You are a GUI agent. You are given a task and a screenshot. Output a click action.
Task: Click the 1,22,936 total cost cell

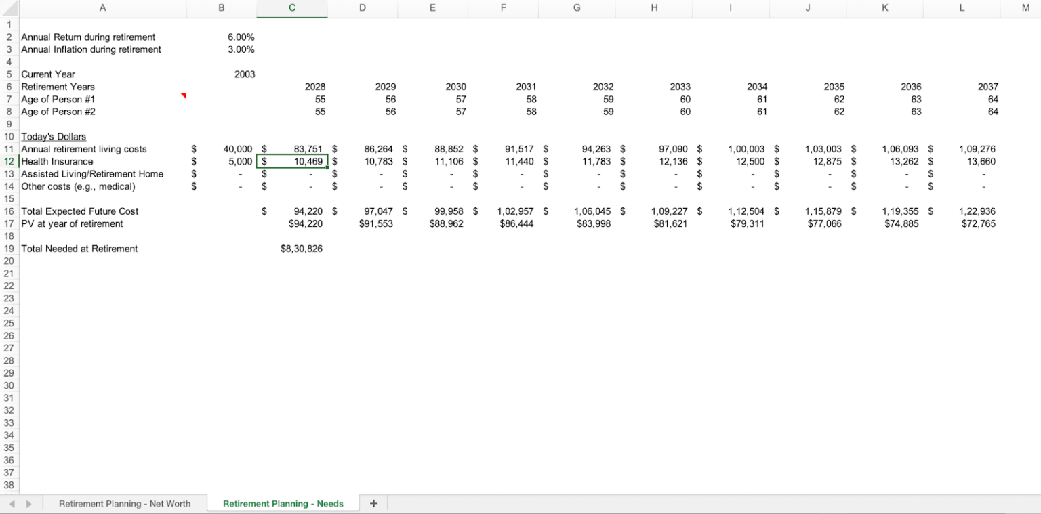point(963,211)
